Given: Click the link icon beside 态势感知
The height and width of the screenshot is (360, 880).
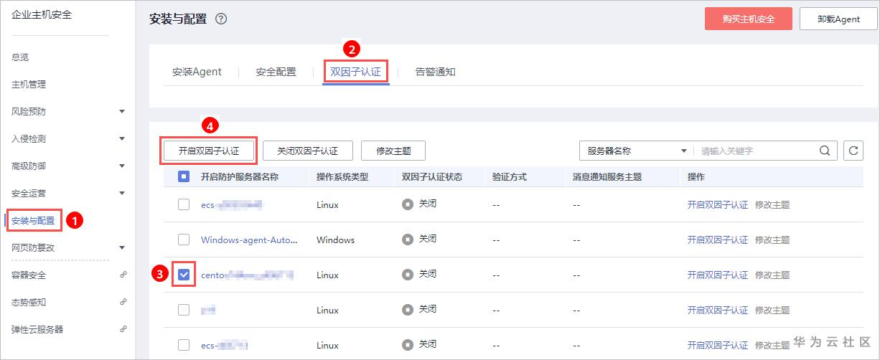Looking at the screenshot, I should pos(123,303).
